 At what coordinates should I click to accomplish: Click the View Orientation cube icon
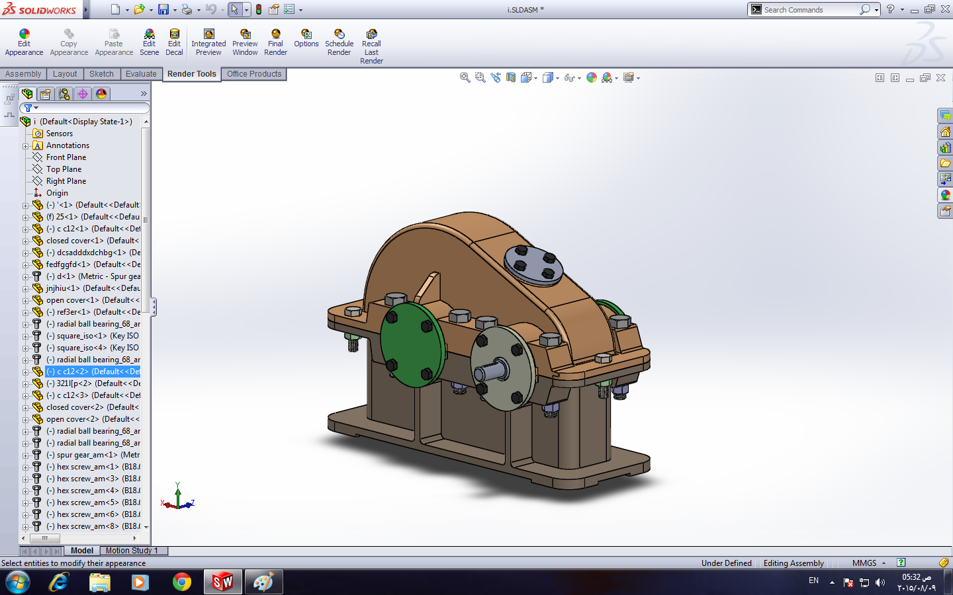(526, 77)
